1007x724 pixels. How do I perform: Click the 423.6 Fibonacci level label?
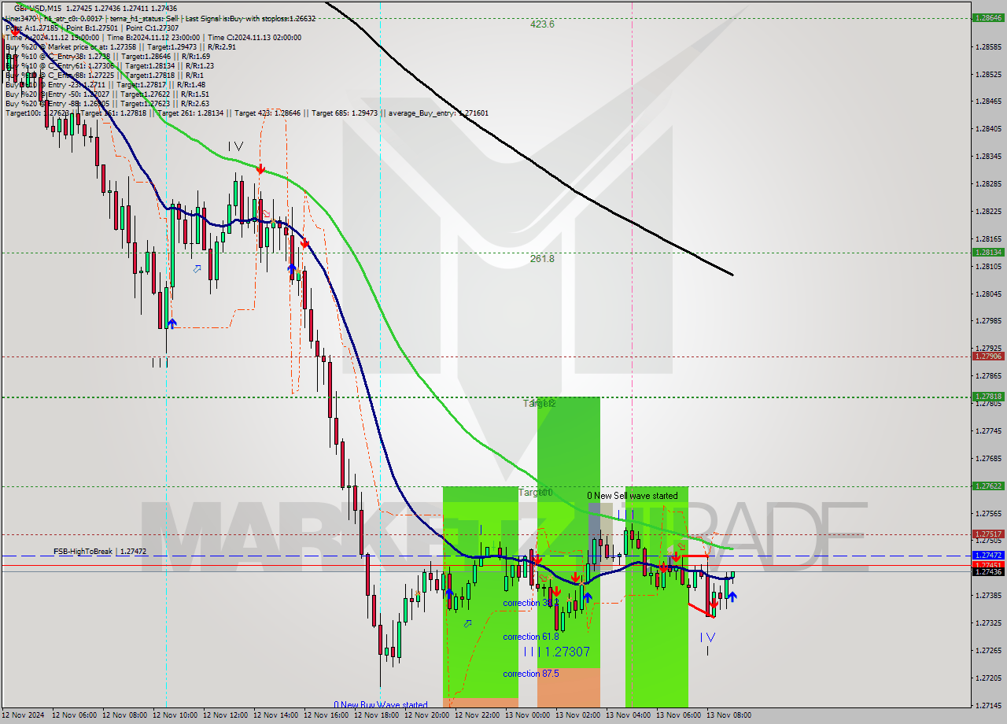click(x=542, y=24)
